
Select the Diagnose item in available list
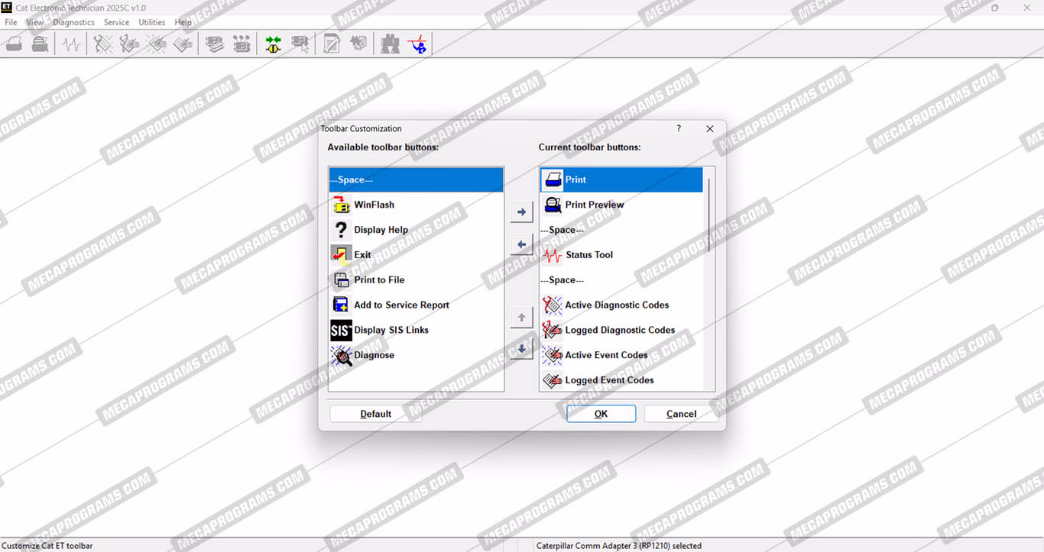374,356
